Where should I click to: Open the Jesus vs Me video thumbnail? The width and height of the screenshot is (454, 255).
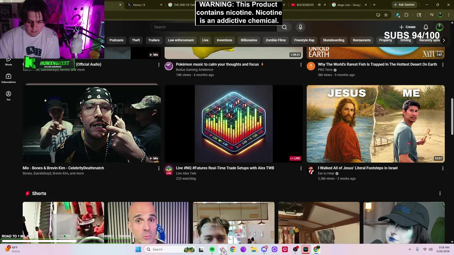pyautogui.click(x=376, y=124)
